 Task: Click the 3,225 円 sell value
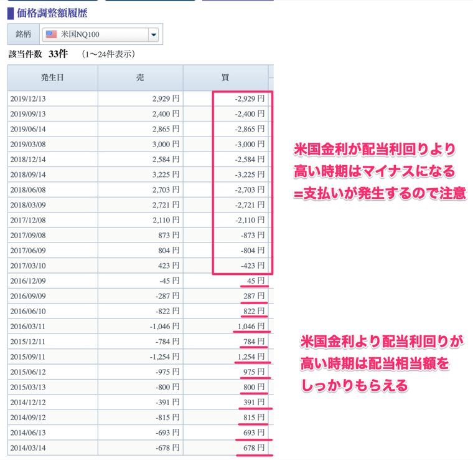tap(166, 175)
